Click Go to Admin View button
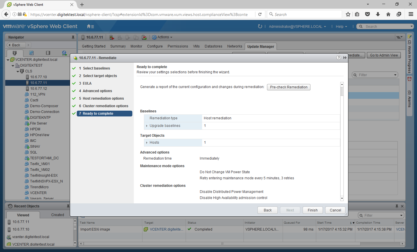 384,55
